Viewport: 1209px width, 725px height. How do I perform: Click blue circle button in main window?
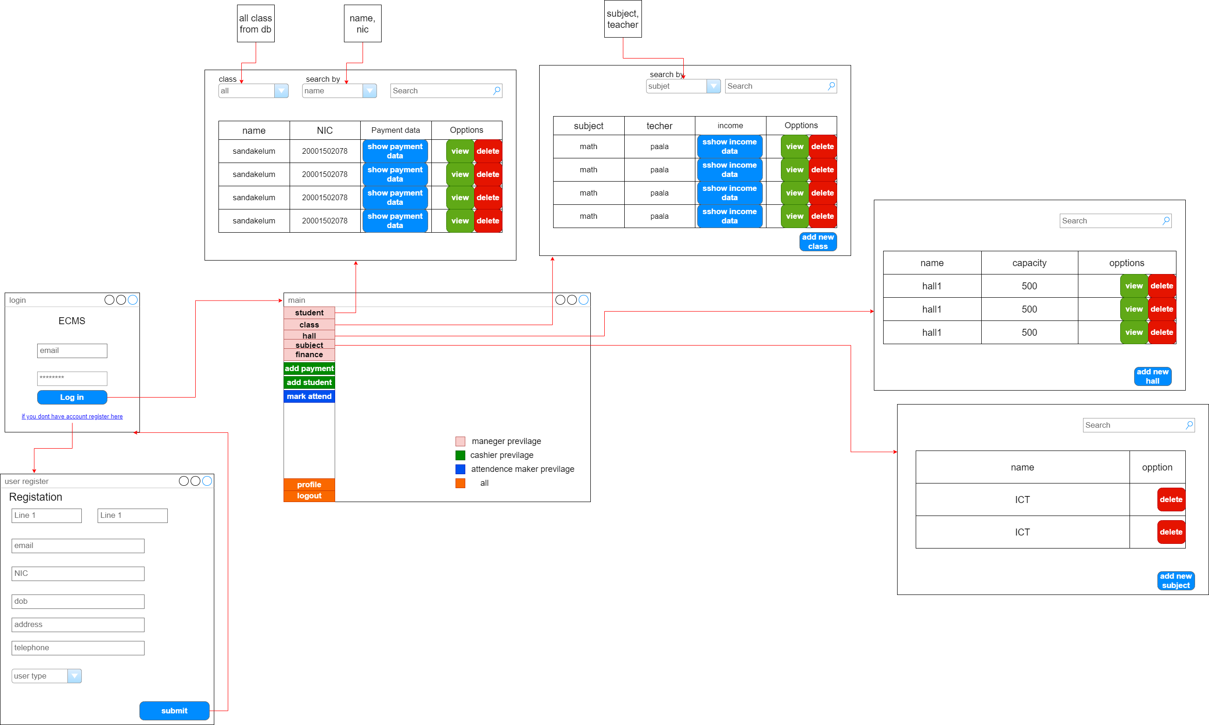click(584, 300)
